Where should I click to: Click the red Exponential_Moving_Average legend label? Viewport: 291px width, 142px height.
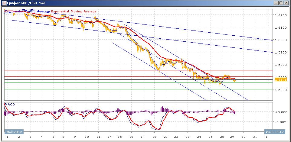pos(74,11)
